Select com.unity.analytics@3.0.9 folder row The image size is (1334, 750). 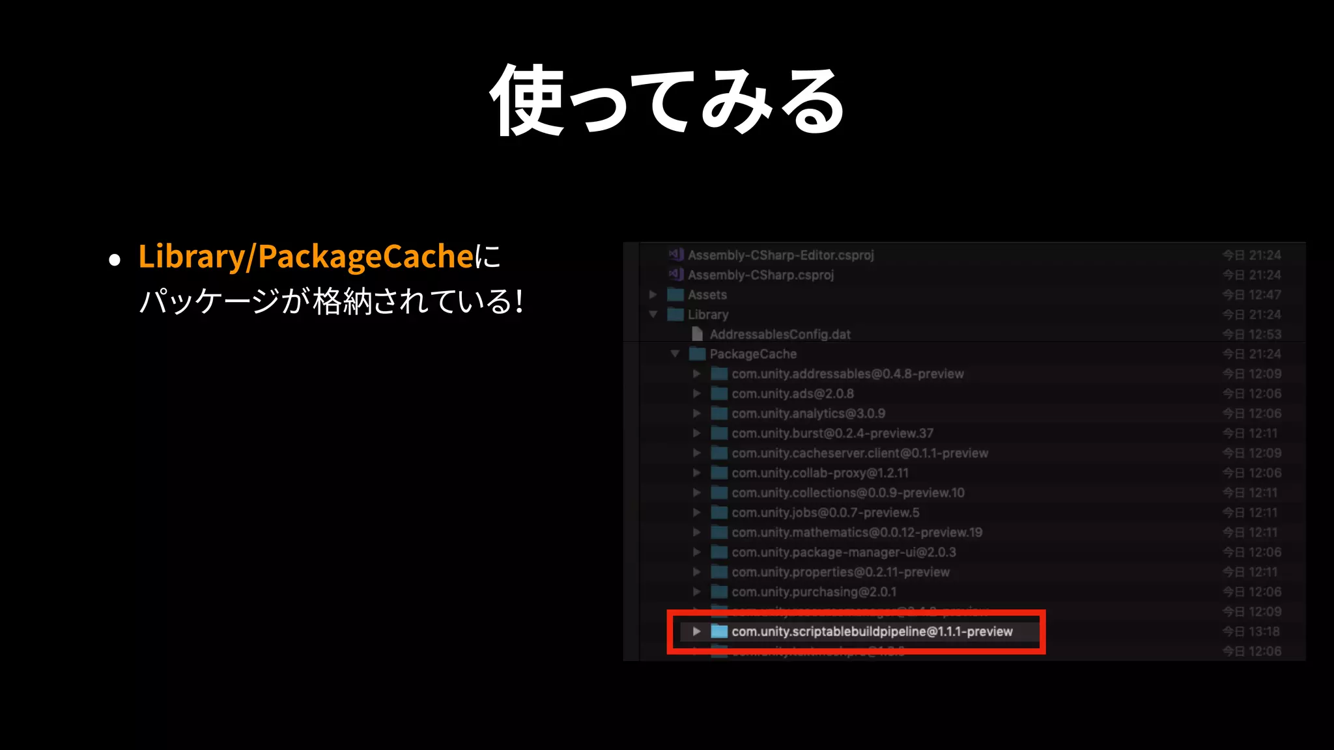pos(965,413)
